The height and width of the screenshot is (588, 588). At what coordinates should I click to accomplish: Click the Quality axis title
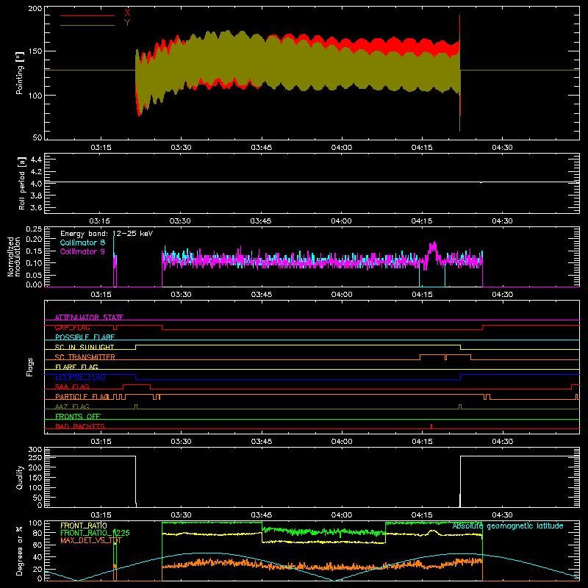(20, 477)
